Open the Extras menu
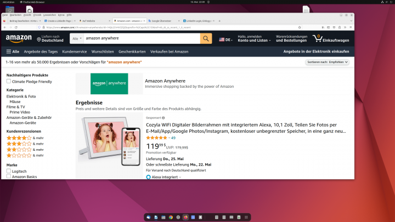This screenshot has width=395, height=222. pyautogui.click(x=61, y=15)
